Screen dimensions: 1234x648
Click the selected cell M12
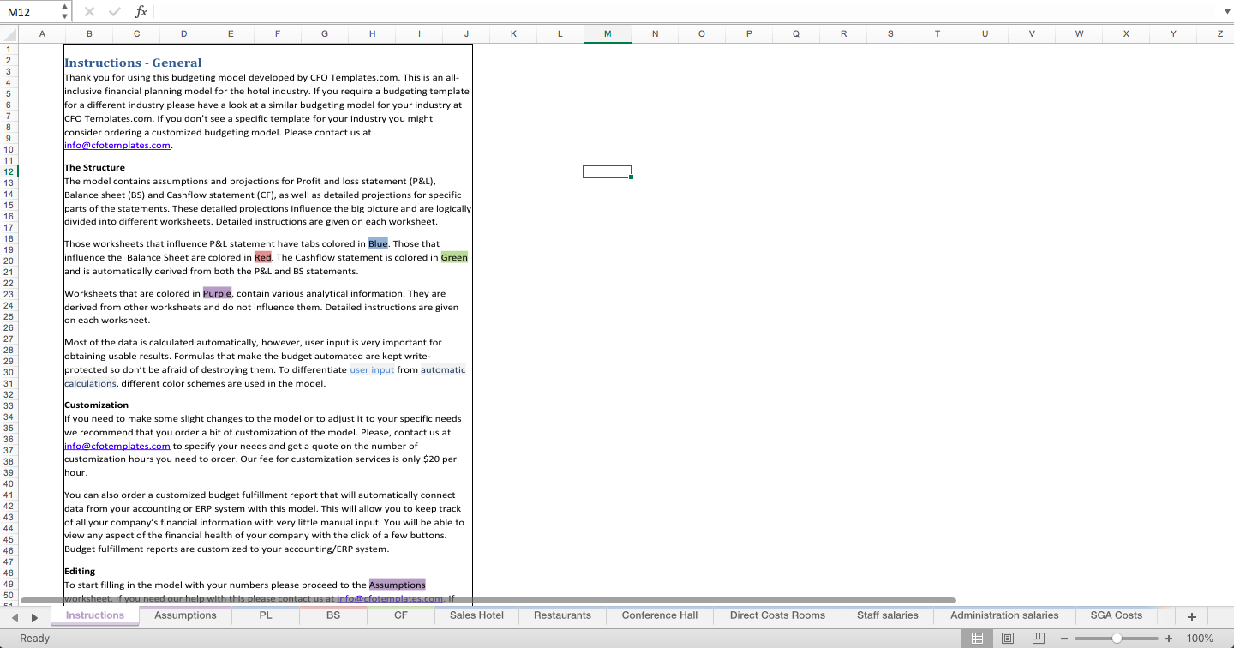tap(608, 171)
